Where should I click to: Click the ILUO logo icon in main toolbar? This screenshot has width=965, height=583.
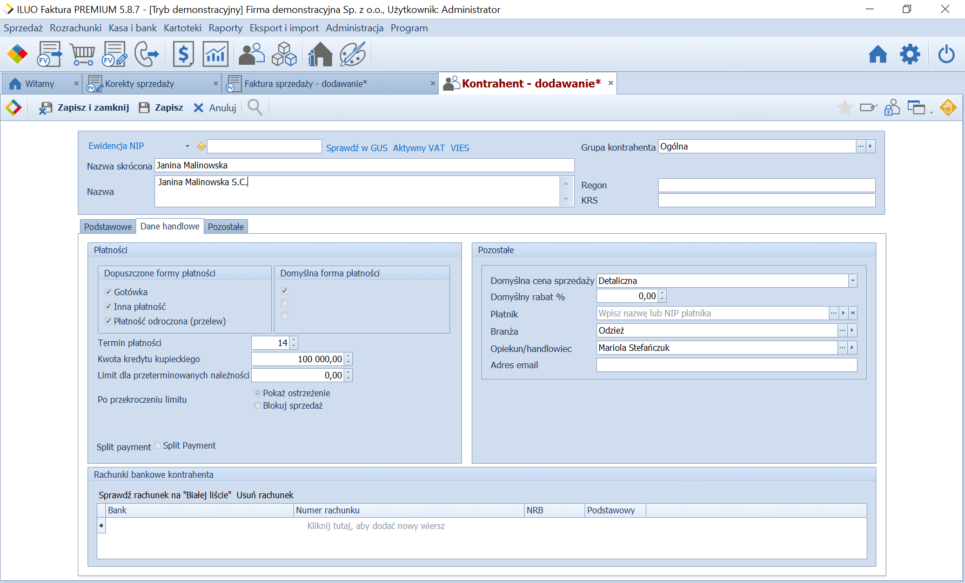[17, 54]
